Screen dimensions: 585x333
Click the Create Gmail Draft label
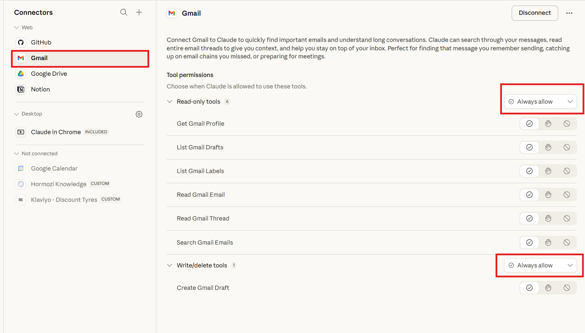203,288
